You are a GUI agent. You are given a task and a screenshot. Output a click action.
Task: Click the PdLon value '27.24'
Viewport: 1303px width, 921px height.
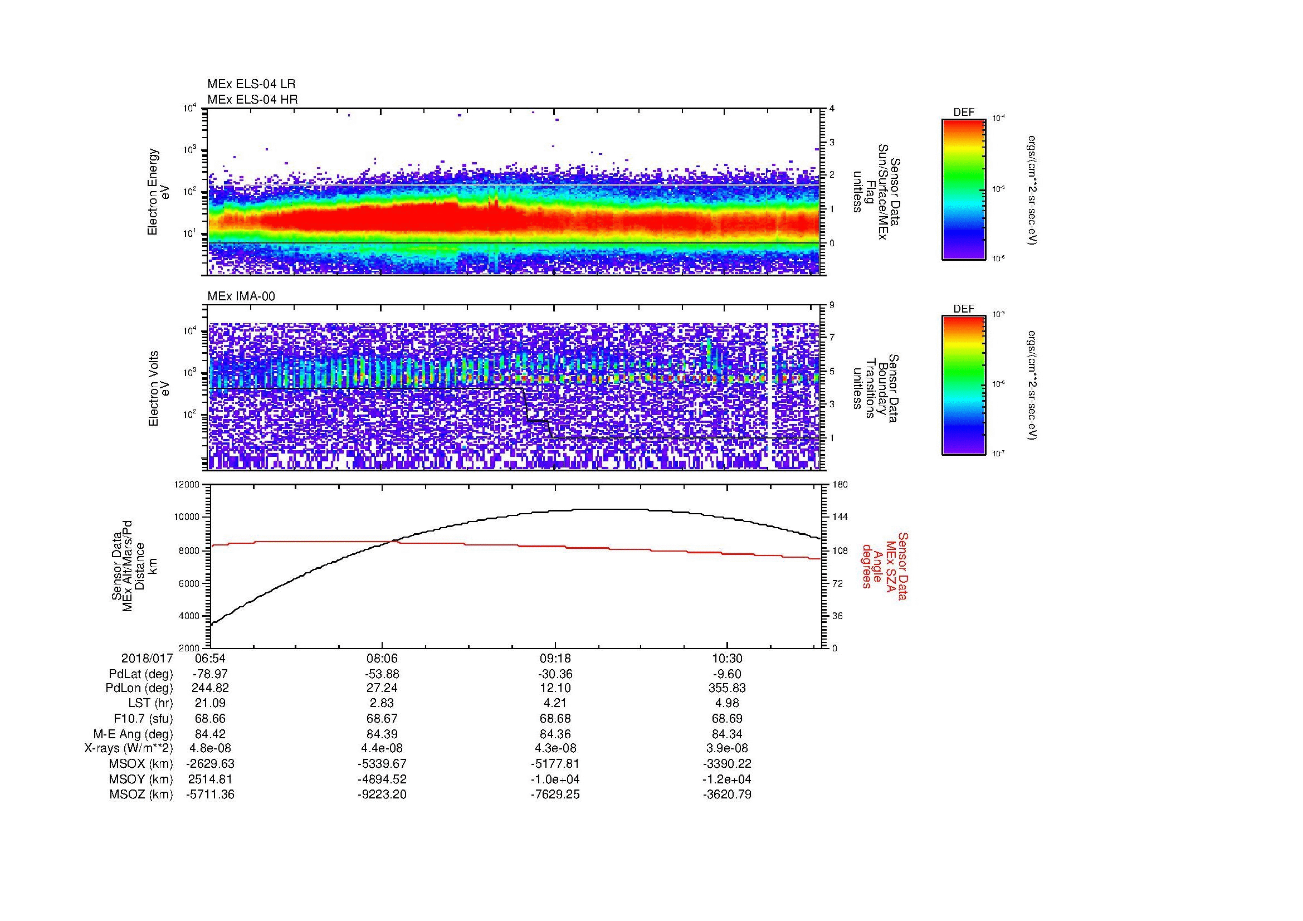coord(383,688)
